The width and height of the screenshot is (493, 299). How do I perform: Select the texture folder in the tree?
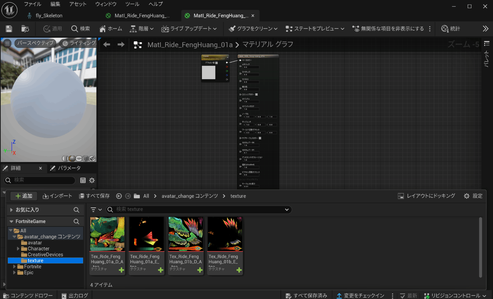(45, 261)
